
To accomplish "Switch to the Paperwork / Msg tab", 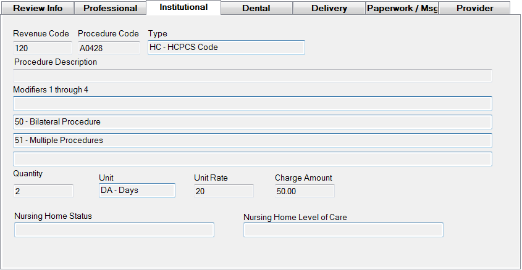I will pyautogui.click(x=402, y=8).
